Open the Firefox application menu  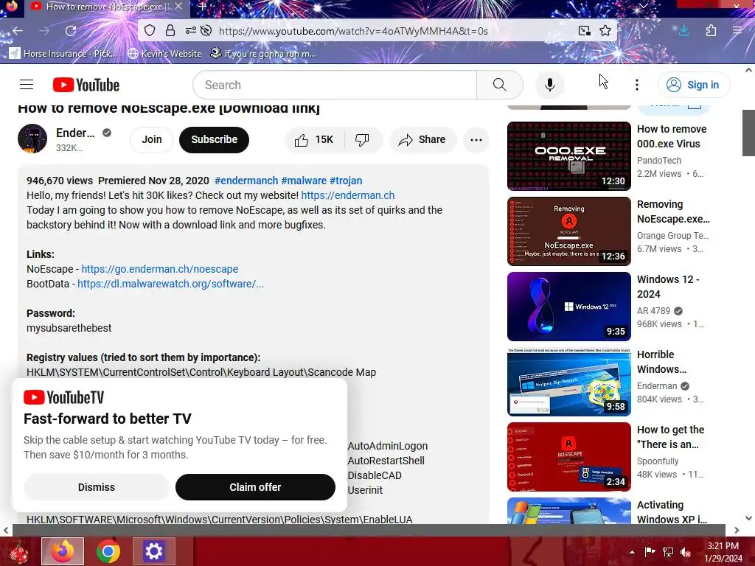click(737, 31)
